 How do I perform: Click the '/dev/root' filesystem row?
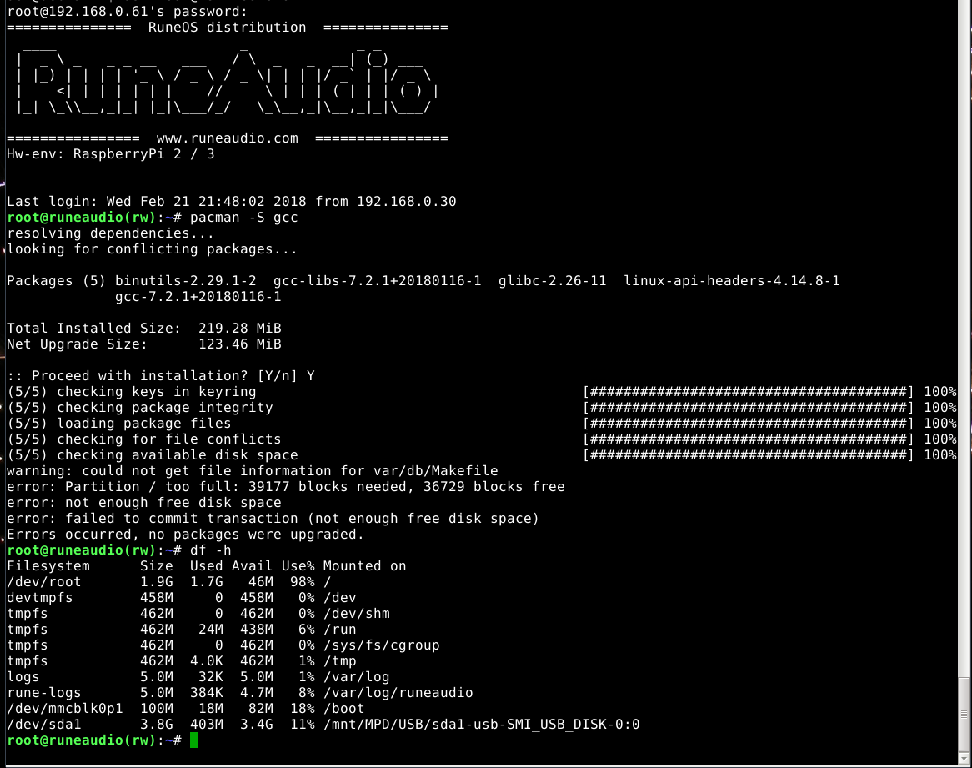click(168, 582)
